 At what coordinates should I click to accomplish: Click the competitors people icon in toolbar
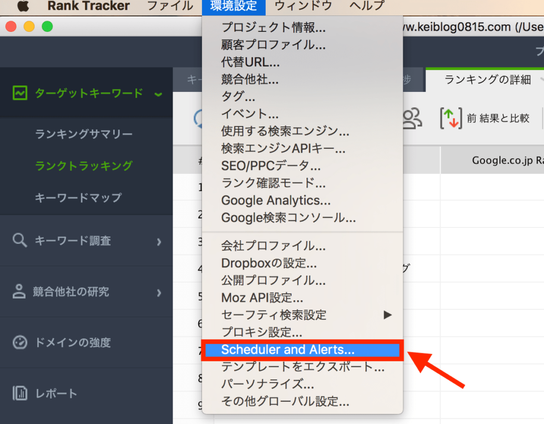click(x=412, y=118)
